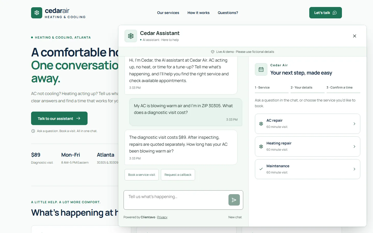Click Book a service visit button
Image resolution: width=373 pixels, height=233 pixels.
pyautogui.click(x=142, y=175)
